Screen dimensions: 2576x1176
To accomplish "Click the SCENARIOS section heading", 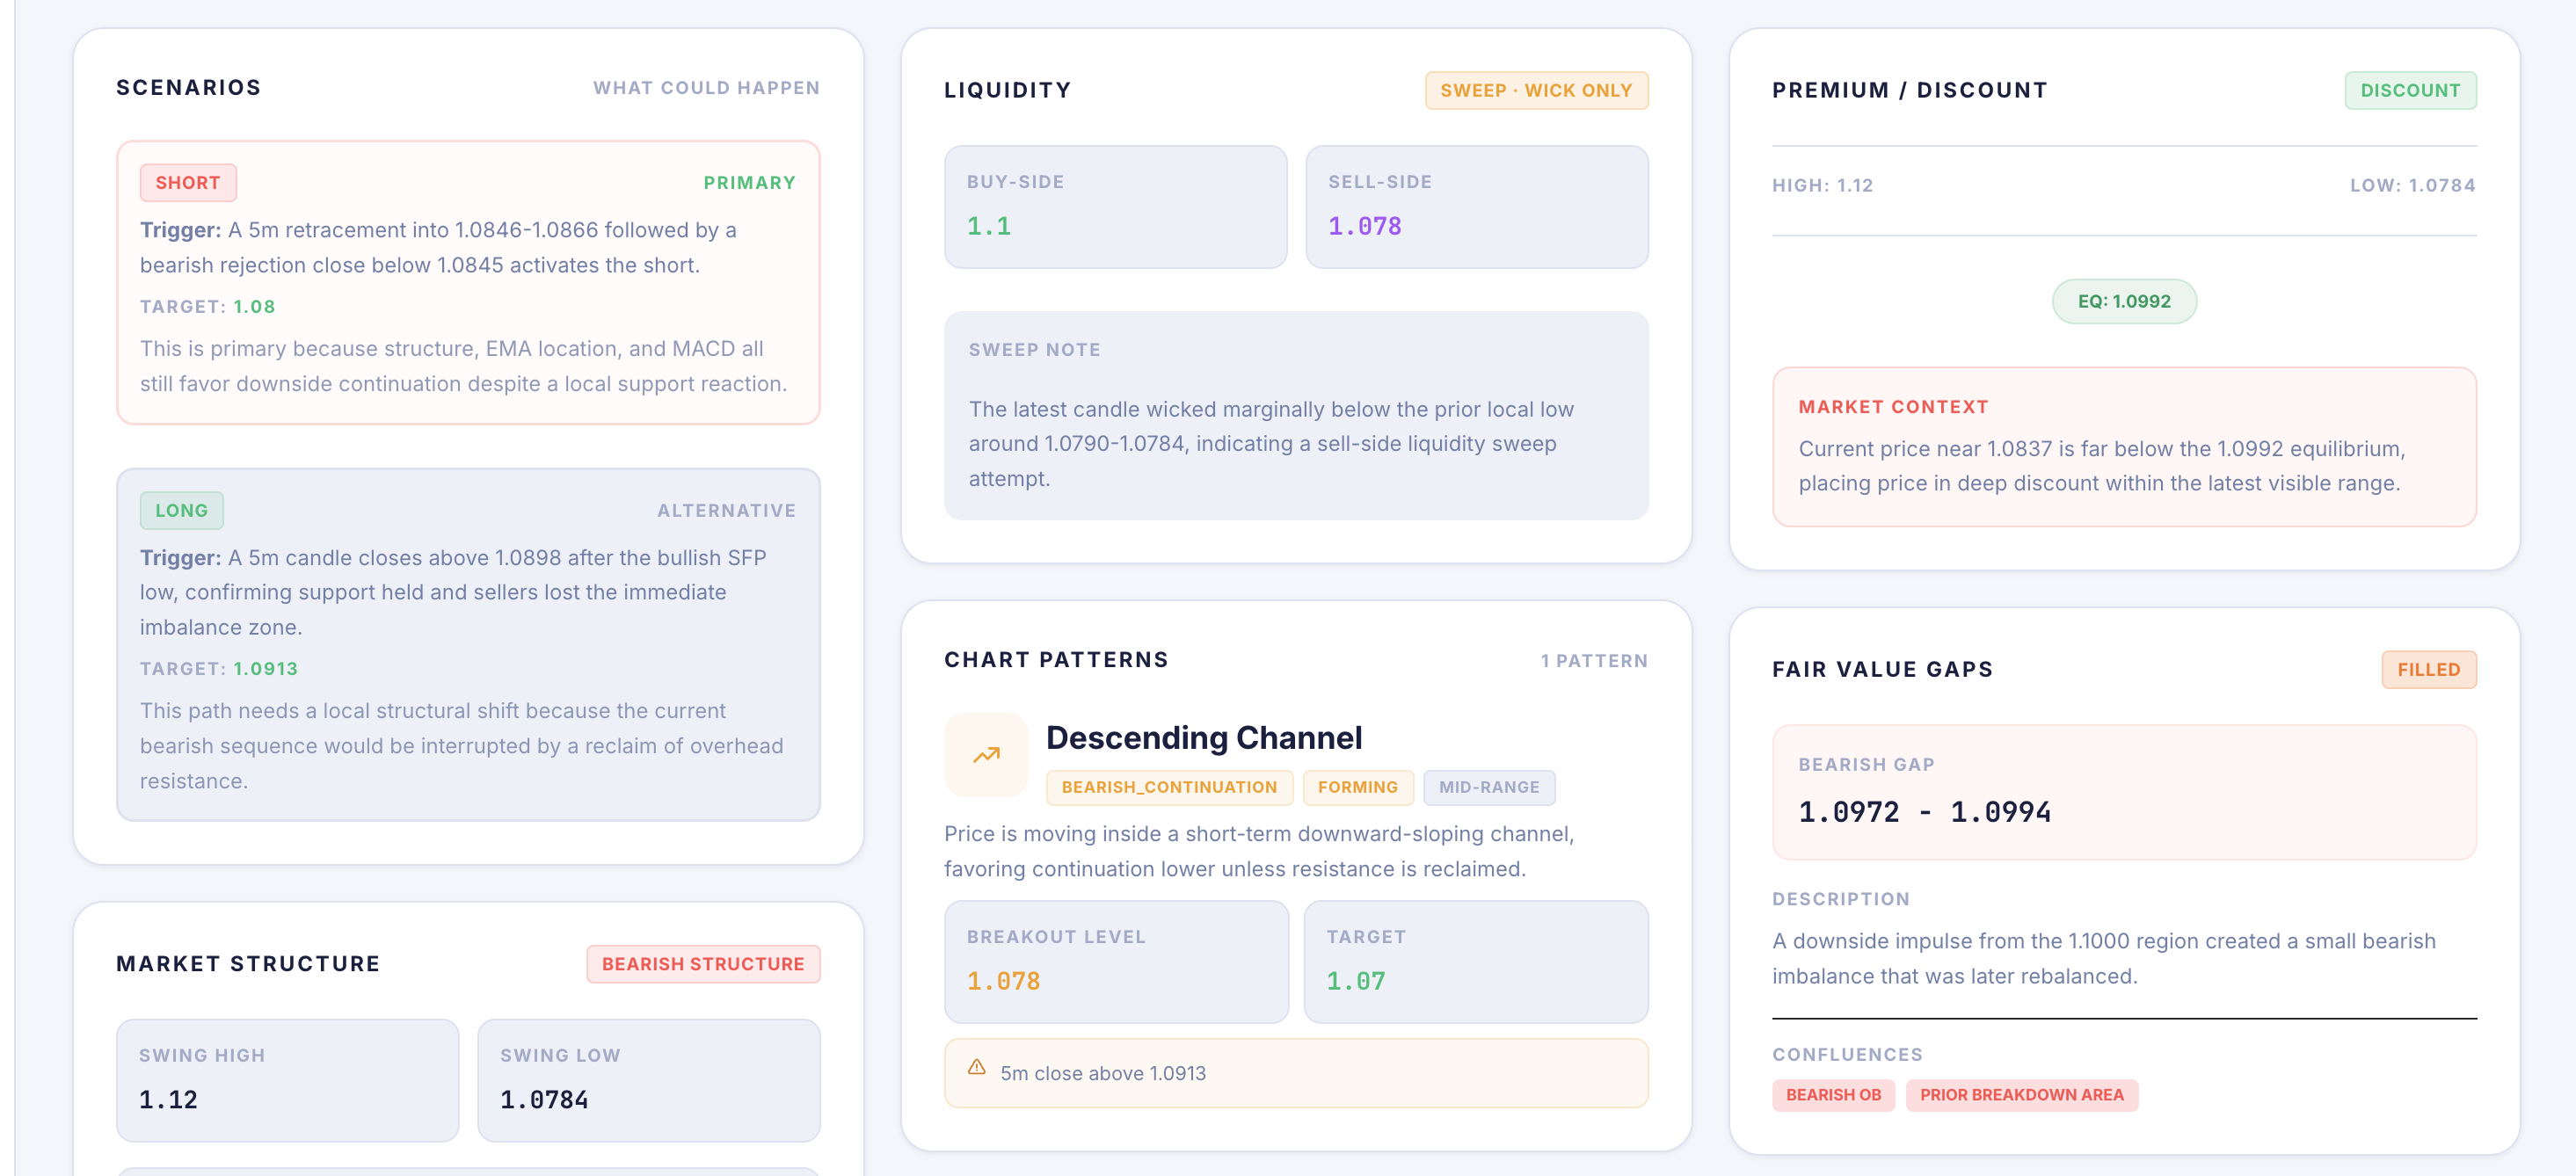I will coord(188,87).
